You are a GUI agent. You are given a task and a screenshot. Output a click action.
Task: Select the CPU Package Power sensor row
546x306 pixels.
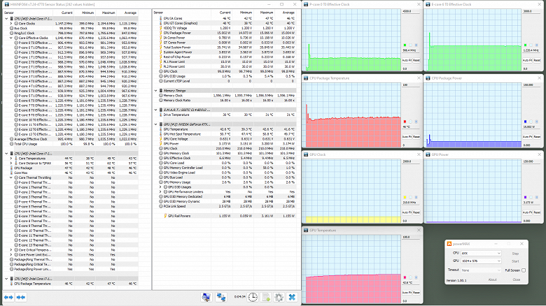point(227,33)
